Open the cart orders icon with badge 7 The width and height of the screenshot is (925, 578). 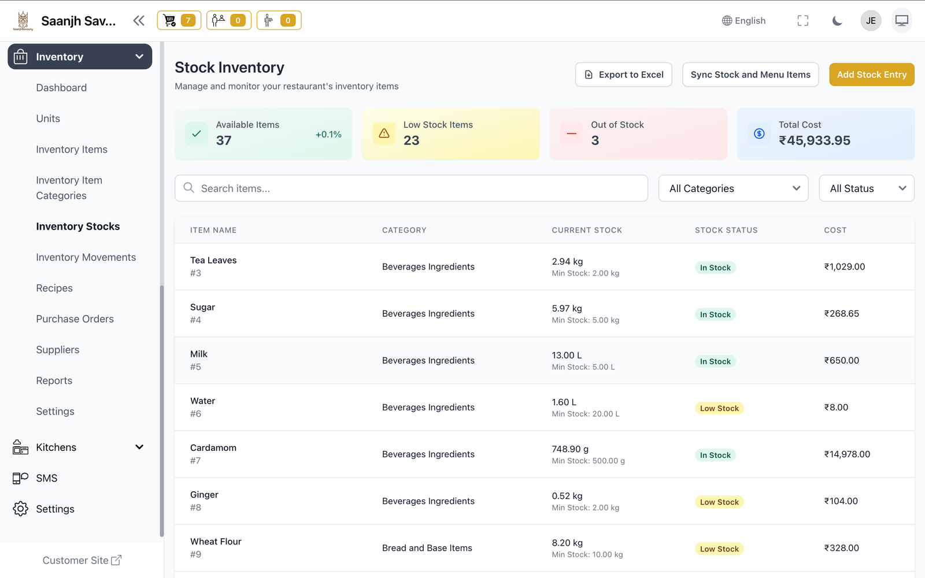(179, 20)
